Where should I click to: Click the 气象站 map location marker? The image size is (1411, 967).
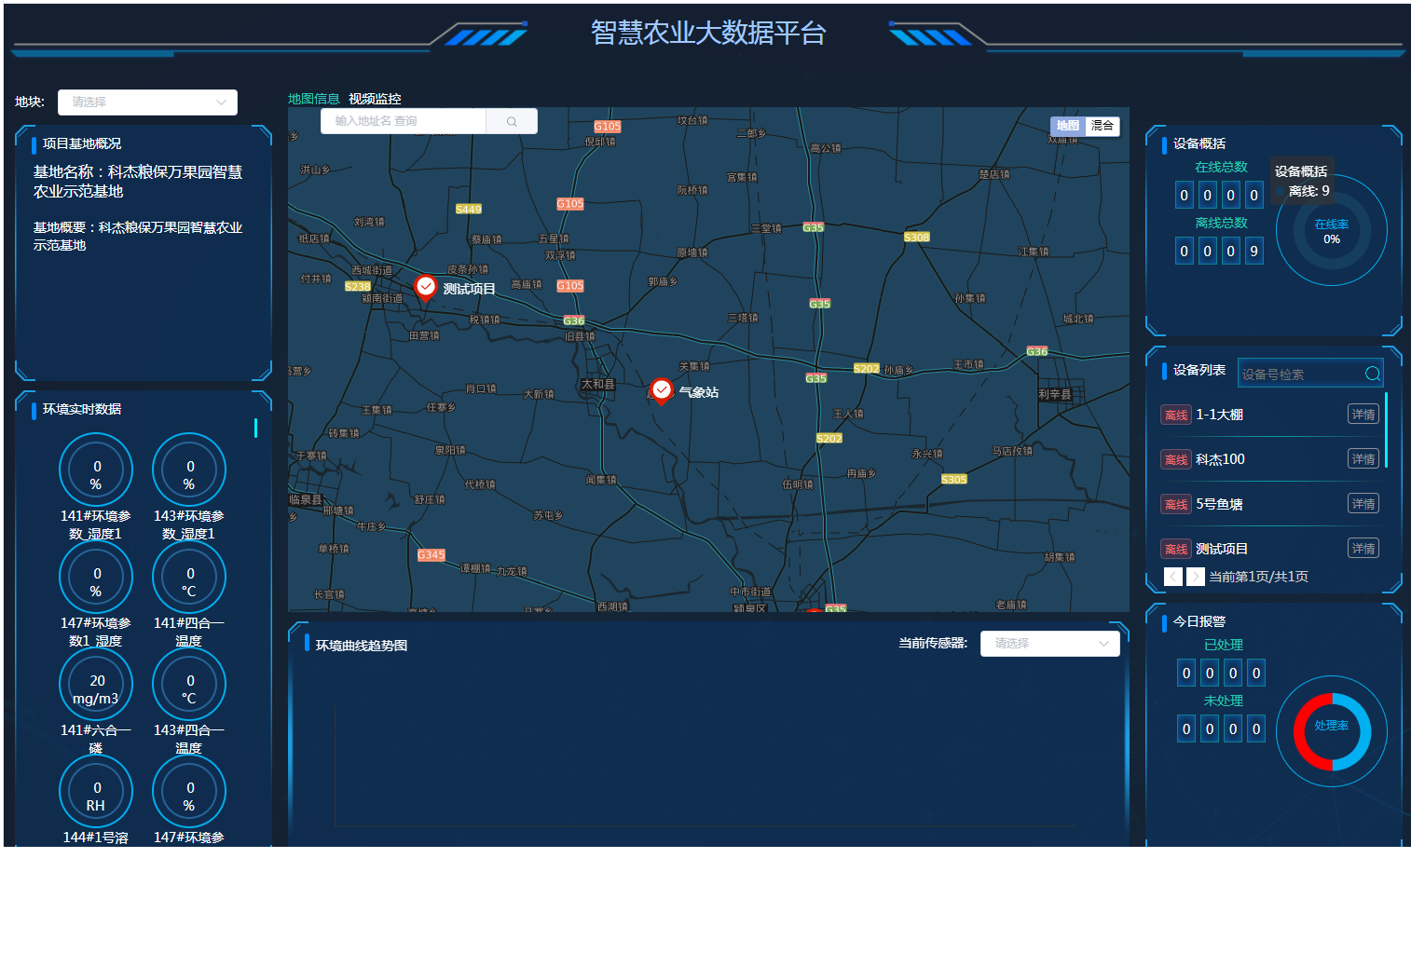661,390
